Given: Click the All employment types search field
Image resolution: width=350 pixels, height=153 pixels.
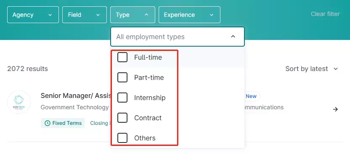Looking at the screenshot, I should tap(178, 37).
